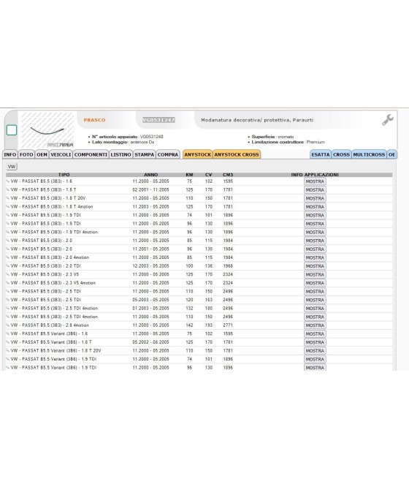The width and height of the screenshot is (409, 479).
Task: Select the COMPONENTI tab
Action: 91,154
